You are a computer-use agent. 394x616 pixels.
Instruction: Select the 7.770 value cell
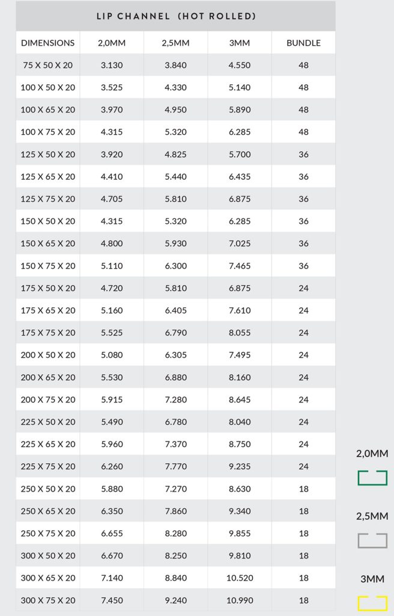pyautogui.click(x=175, y=466)
